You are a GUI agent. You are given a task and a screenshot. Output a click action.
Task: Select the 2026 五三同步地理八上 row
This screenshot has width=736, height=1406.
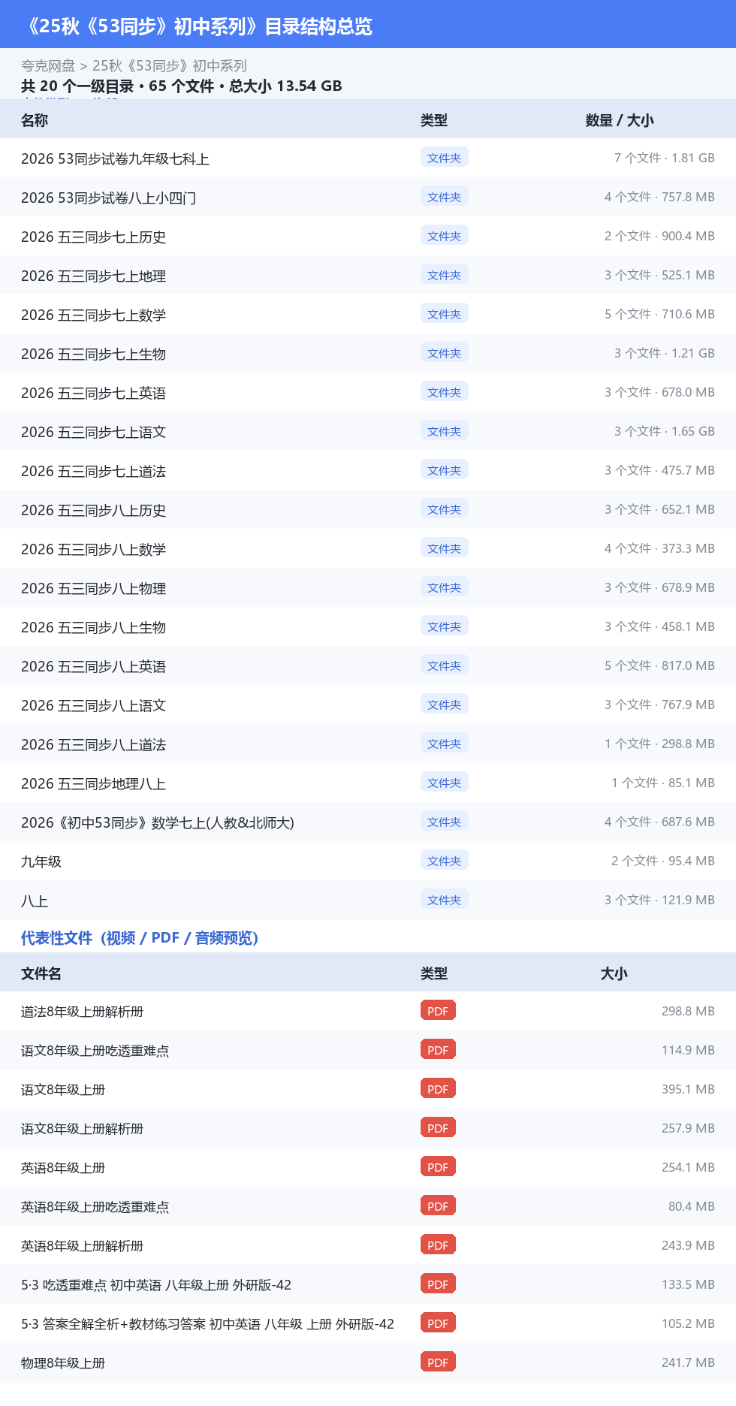click(368, 783)
